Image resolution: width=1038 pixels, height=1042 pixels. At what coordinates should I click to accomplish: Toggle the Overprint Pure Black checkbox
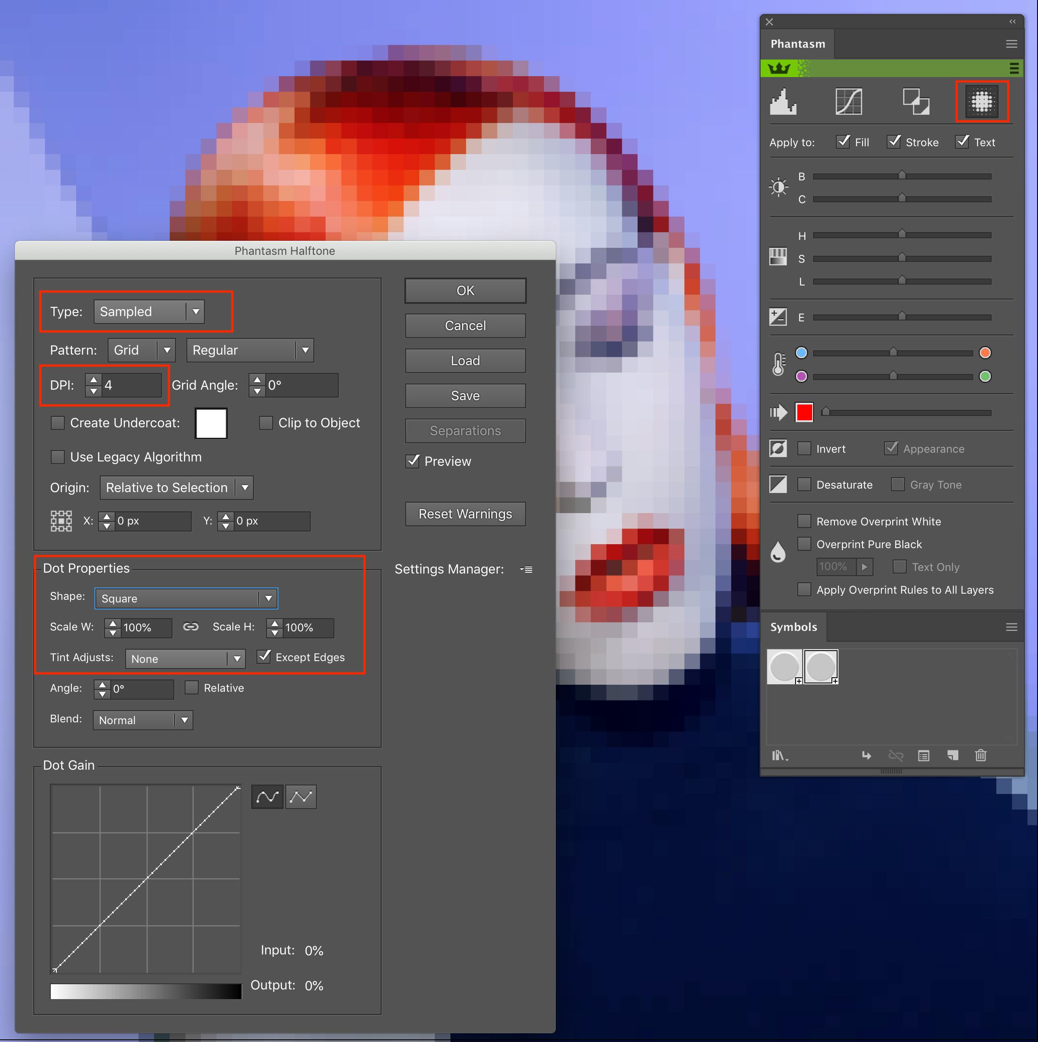coord(804,544)
